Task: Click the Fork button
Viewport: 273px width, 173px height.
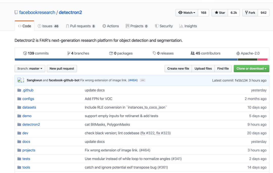Action: point(250,13)
